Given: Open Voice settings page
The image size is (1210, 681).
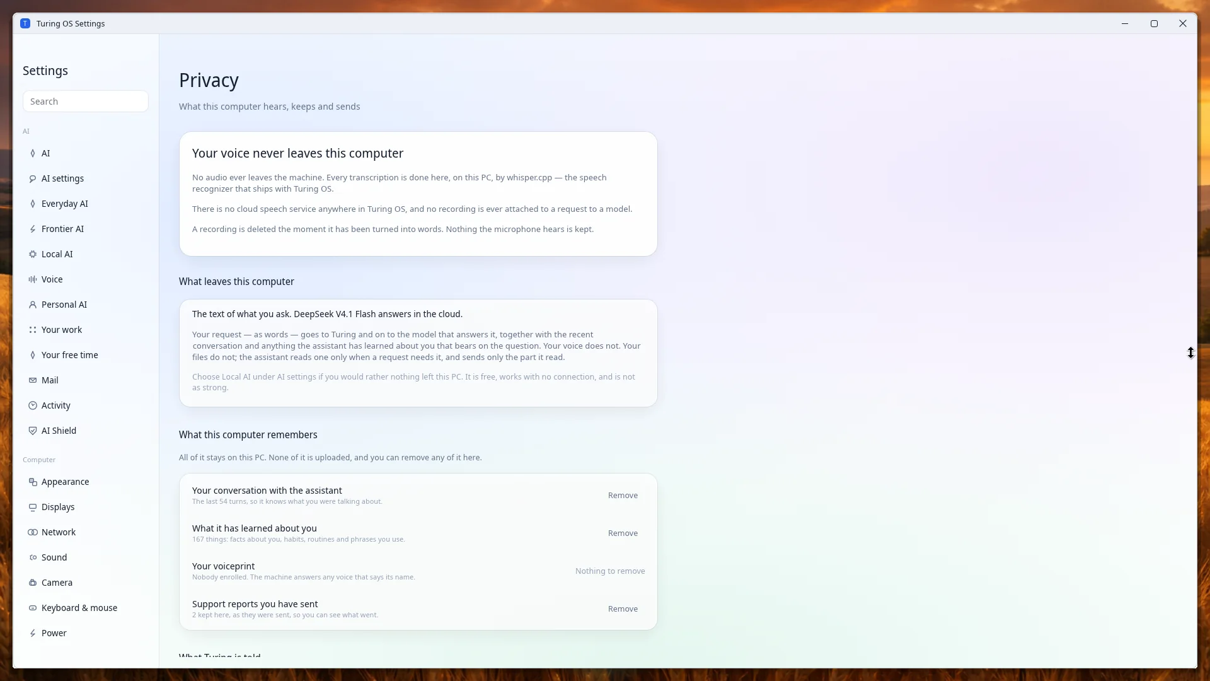Looking at the screenshot, I should click(52, 279).
